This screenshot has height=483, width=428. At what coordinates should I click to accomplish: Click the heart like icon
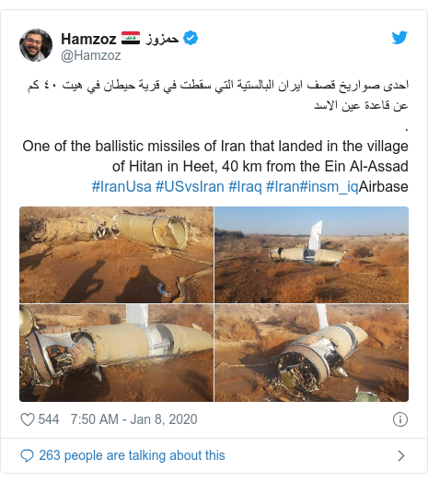(27, 419)
